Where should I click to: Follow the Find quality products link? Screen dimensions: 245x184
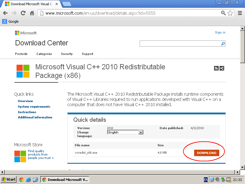[x=41, y=155]
